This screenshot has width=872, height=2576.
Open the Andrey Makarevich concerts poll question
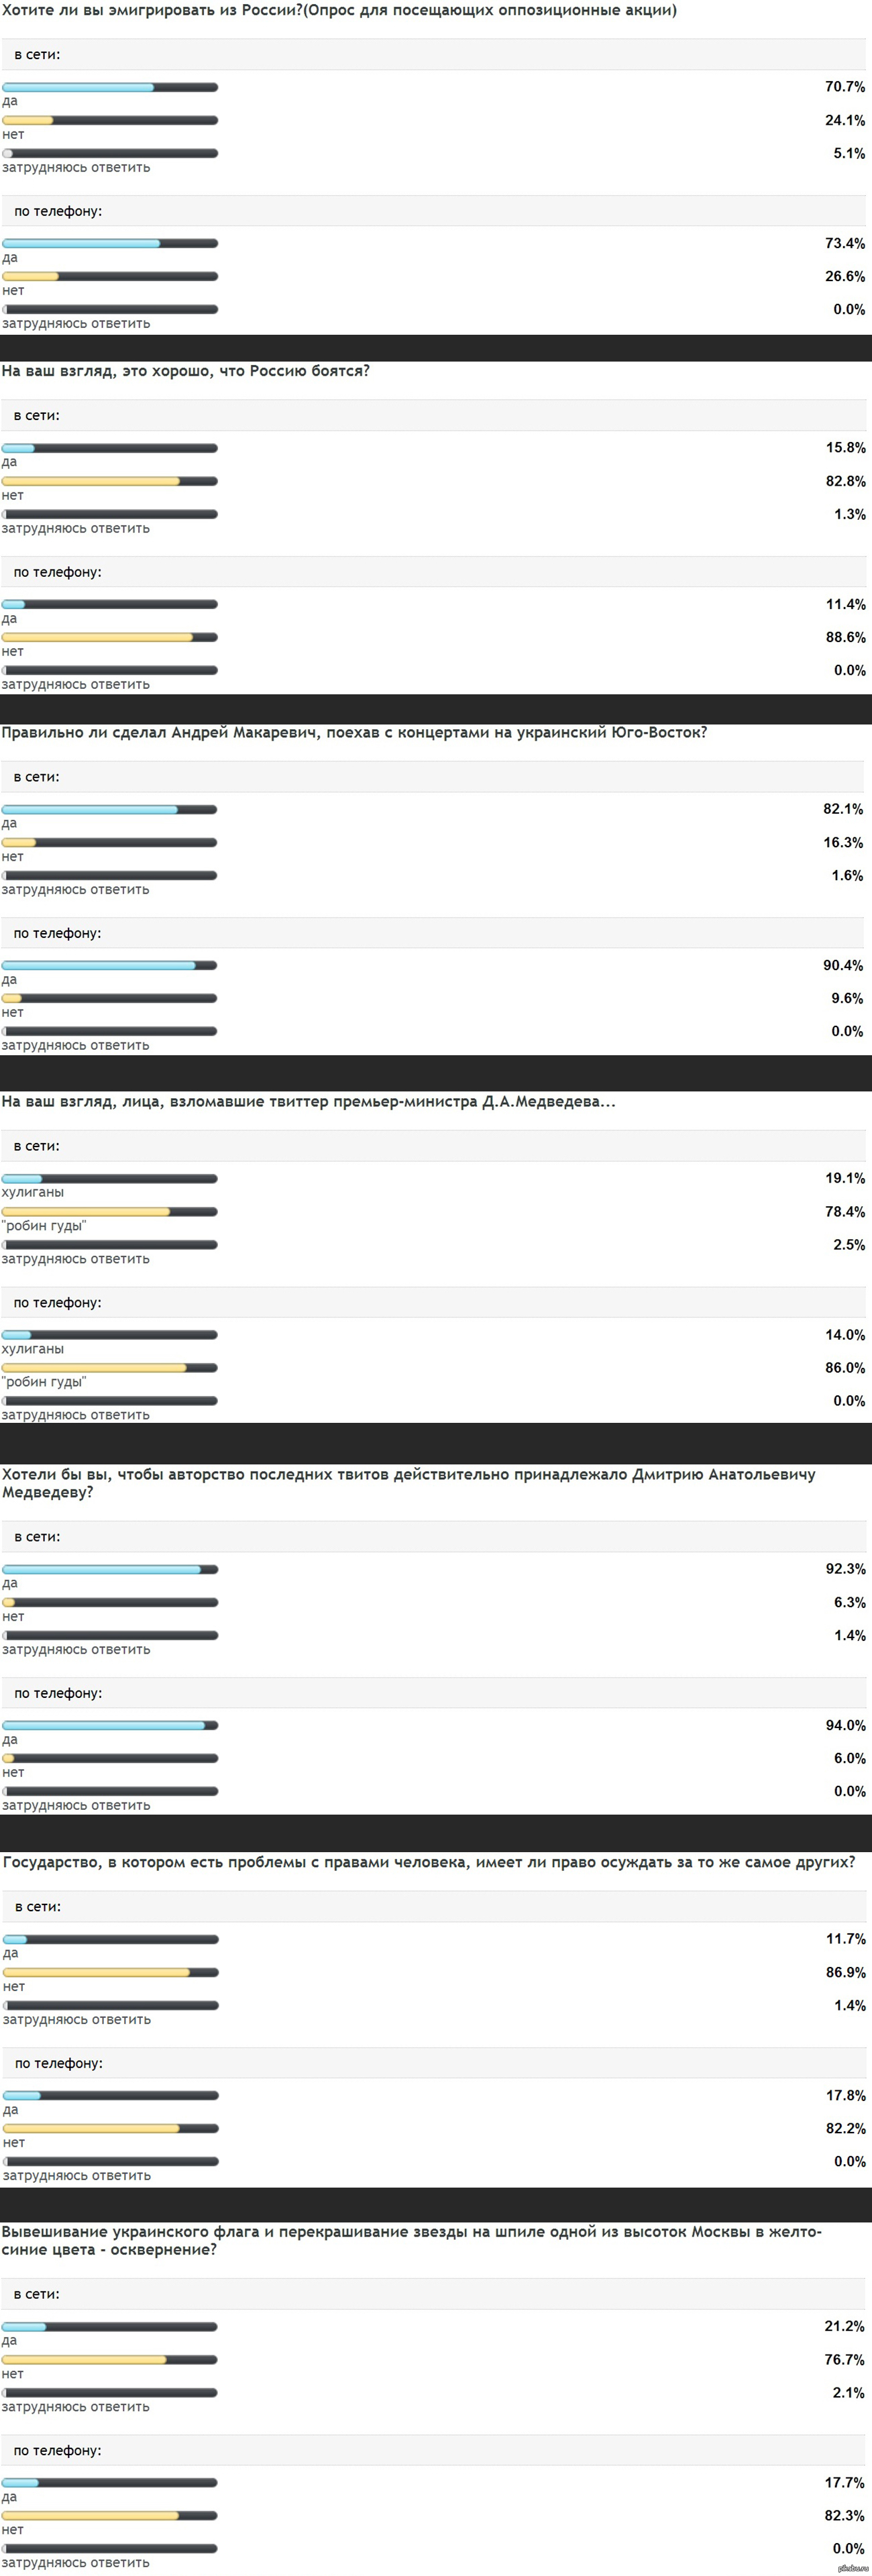(354, 733)
